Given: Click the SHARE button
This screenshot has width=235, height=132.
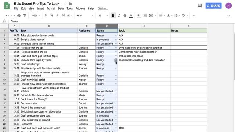Looking at the screenshot, I should coord(213,6).
